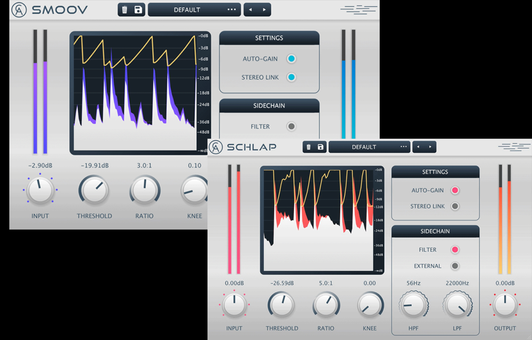
Task: Go to next preset in SCHLAP
Action: (x=430, y=147)
